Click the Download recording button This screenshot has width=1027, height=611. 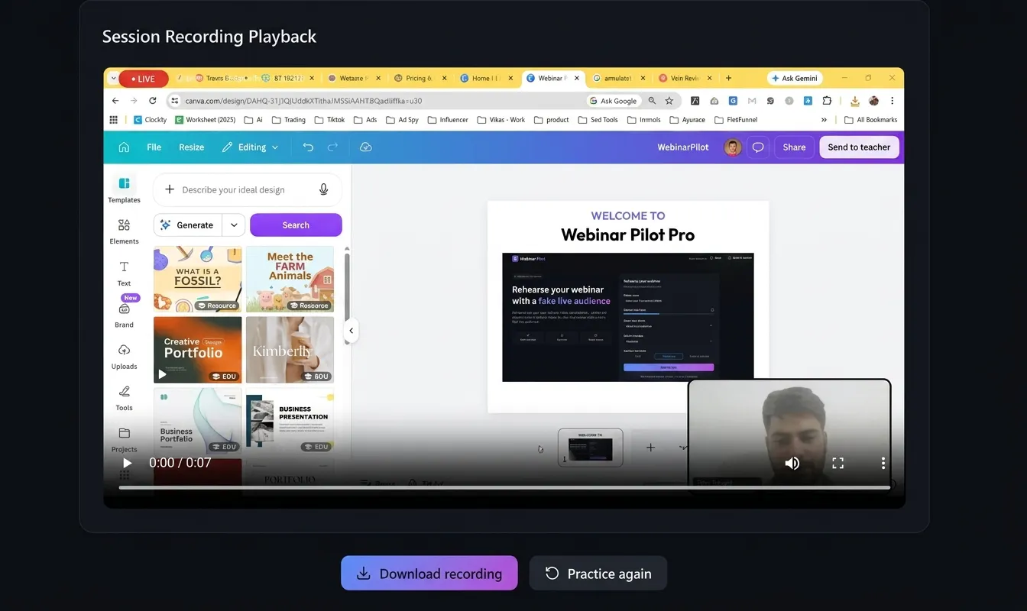429,573
